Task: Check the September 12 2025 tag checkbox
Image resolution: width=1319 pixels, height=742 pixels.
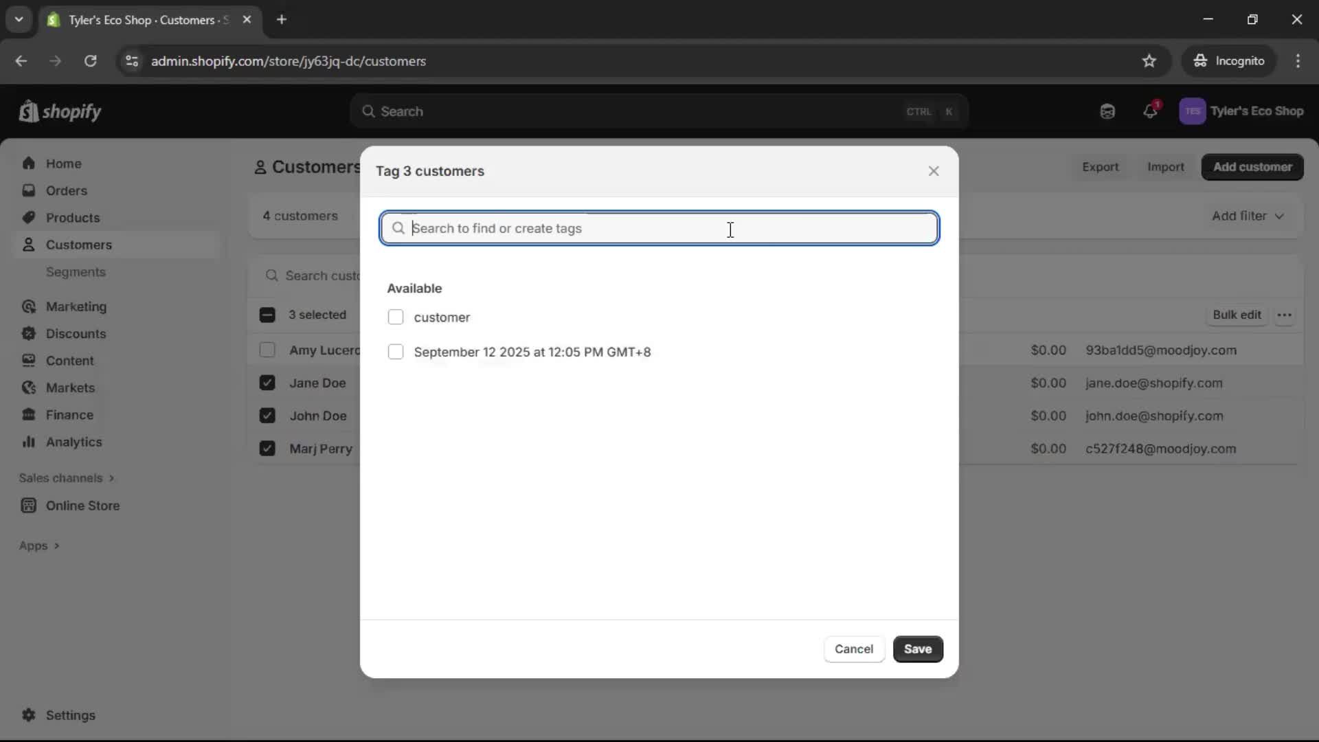Action: pyautogui.click(x=396, y=352)
